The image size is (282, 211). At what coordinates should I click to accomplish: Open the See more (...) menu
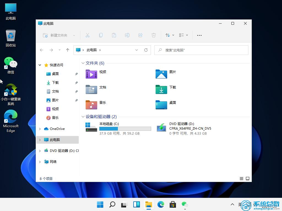click(199, 35)
